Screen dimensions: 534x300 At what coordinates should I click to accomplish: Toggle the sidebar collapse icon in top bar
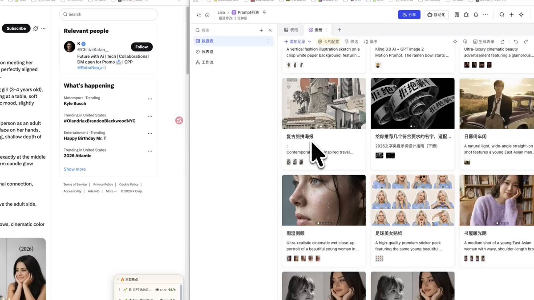tap(198, 15)
